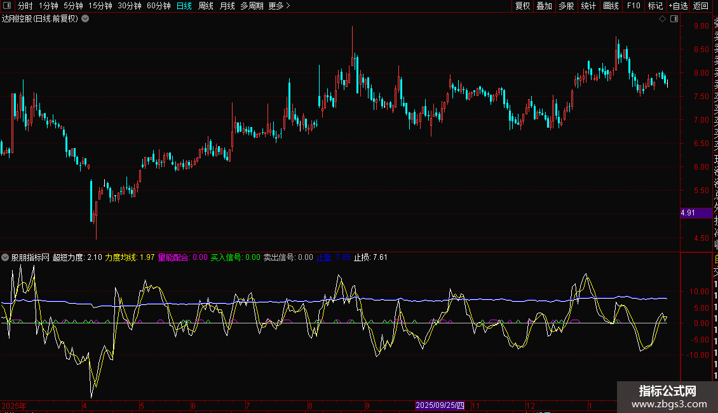Image resolution: width=718 pixels, height=413 pixels.
Task: Select the 1分钟 period
Action: [x=48, y=6]
